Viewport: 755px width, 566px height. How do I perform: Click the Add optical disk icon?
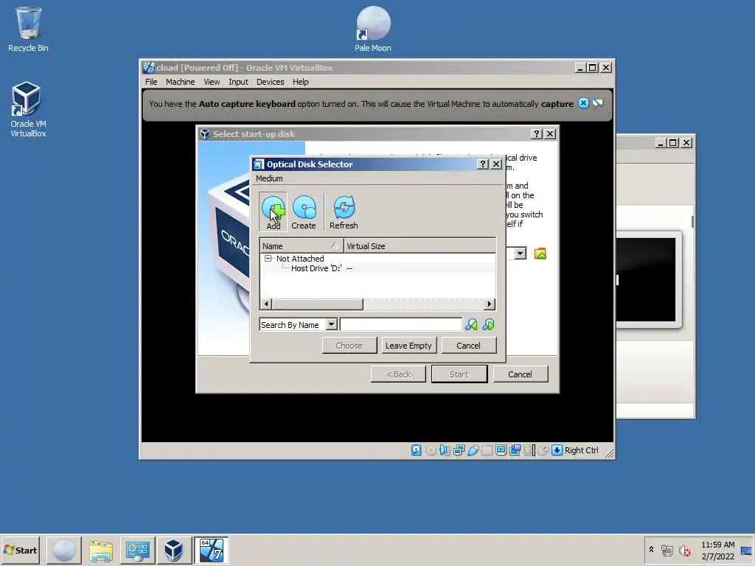[273, 212]
